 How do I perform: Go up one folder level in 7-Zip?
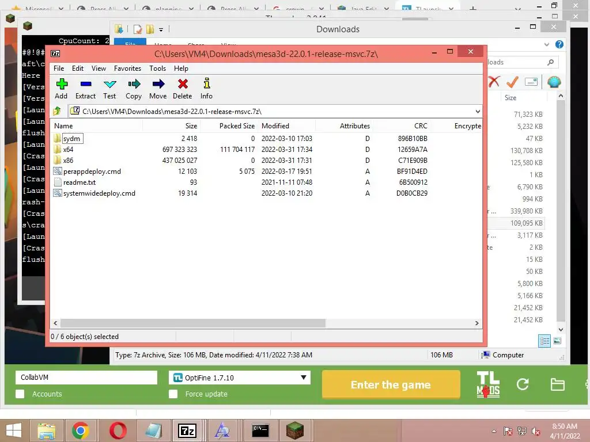point(57,111)
